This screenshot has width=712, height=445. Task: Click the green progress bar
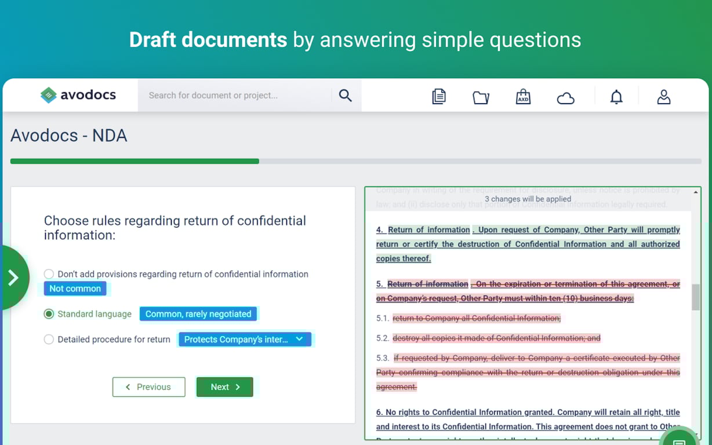coord(133,161)
